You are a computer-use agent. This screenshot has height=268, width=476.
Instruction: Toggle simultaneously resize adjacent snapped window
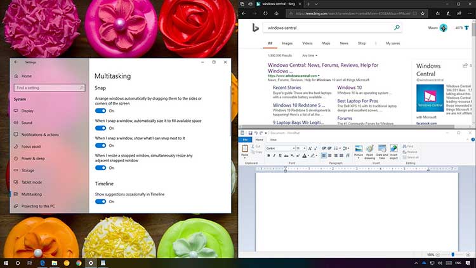coord(100,168)
